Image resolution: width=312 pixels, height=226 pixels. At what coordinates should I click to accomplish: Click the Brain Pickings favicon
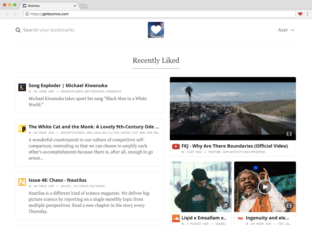pyautogui.click(x=22, y=129)
